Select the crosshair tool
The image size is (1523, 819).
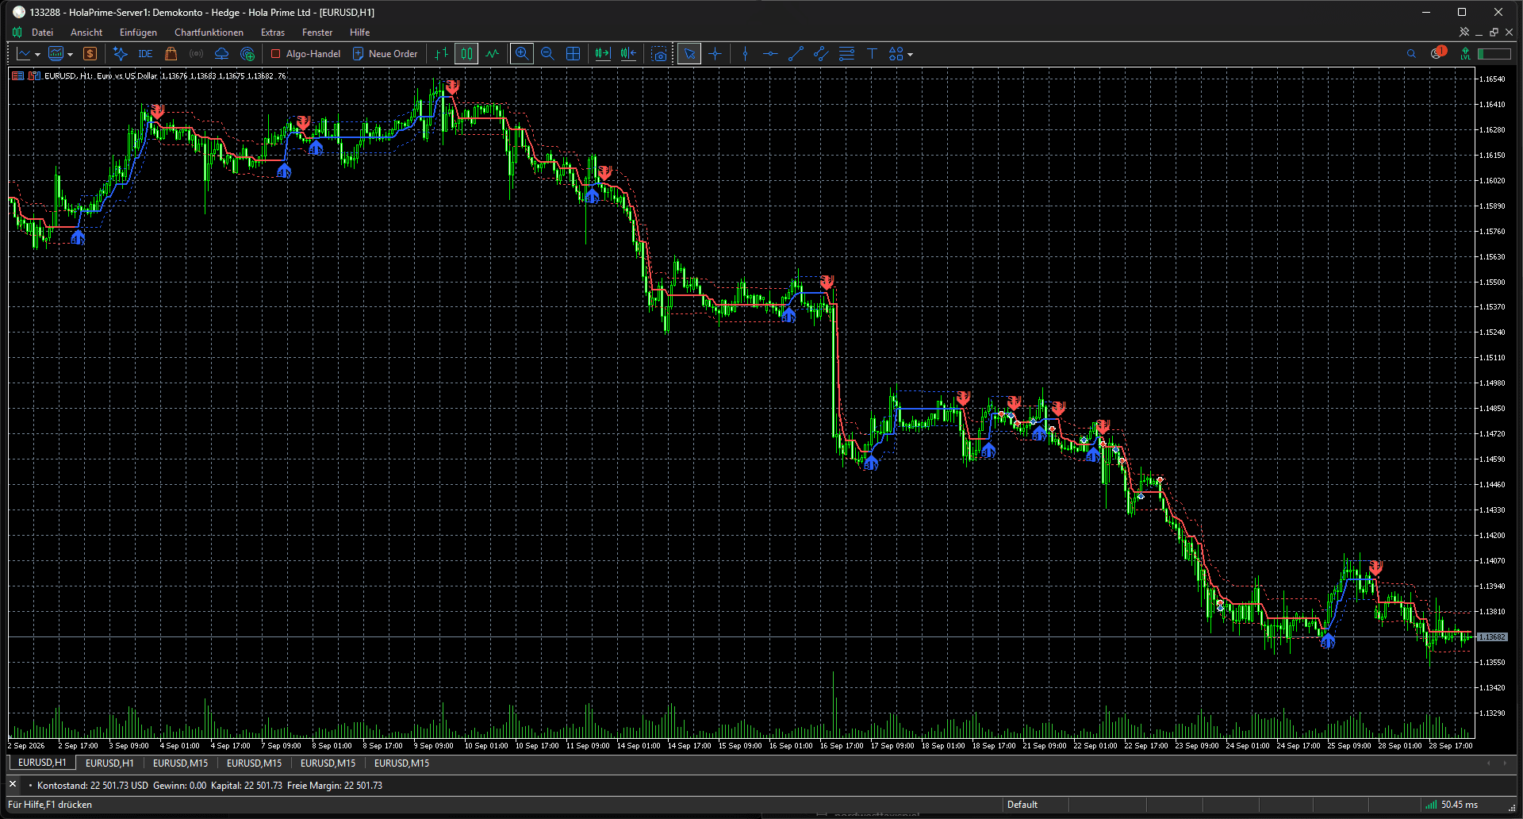(715, 54)
